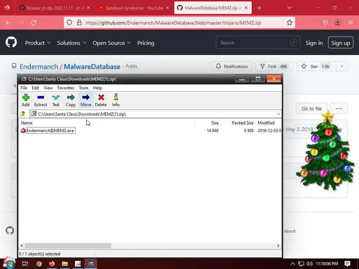Click the 7-Zip horizontal scrollbar thumb
Screen dimensions: 359x269
coord(68,246)
